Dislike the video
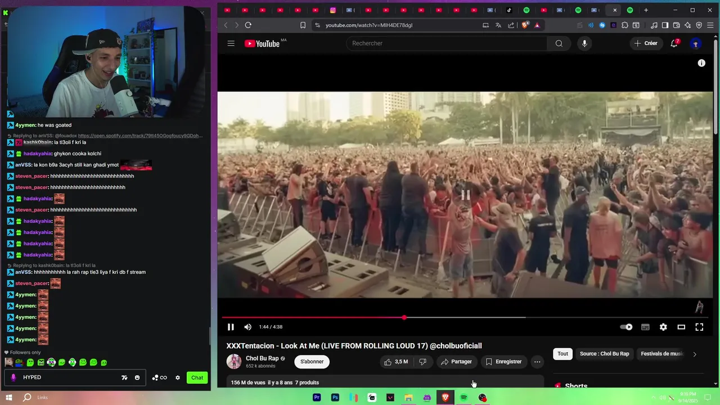This screenshot has height=405, width=720. coord(422,362)
